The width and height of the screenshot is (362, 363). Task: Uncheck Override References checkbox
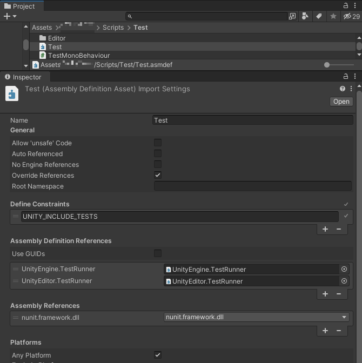pos(158,175)
